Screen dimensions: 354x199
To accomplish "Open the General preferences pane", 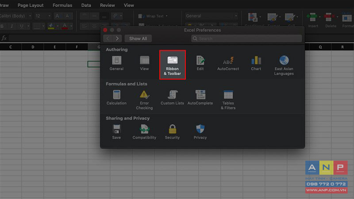I will pos(116,63).
